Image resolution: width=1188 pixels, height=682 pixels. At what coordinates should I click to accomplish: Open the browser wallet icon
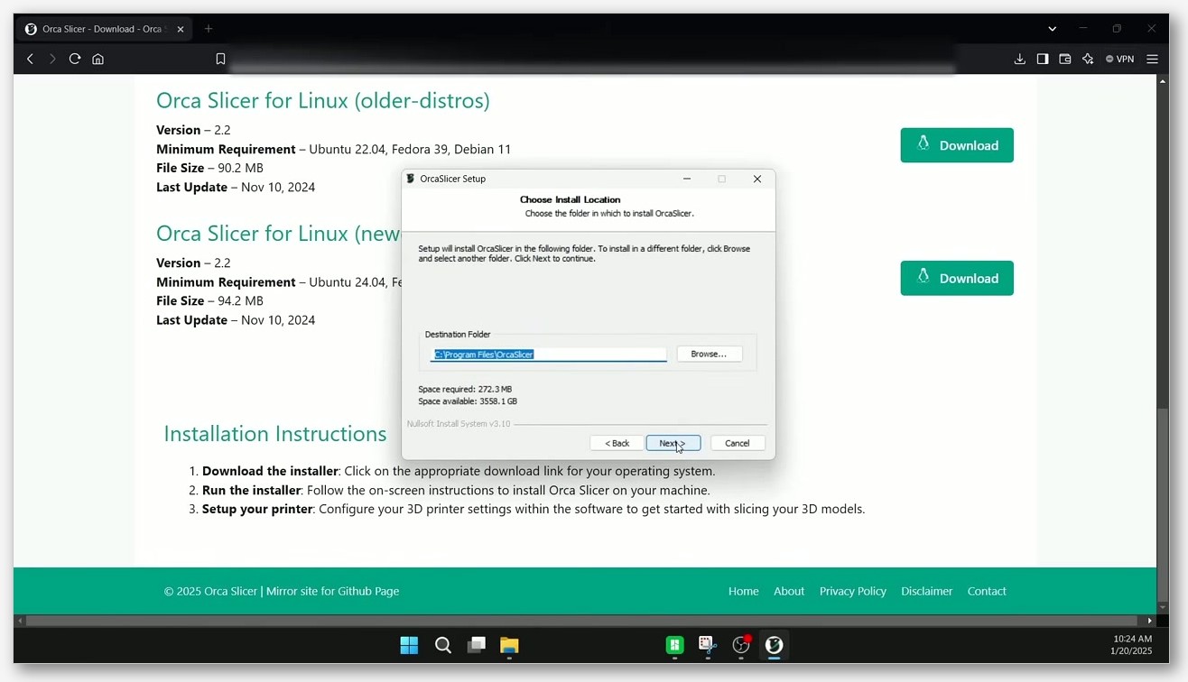(x=1065, y=59)
